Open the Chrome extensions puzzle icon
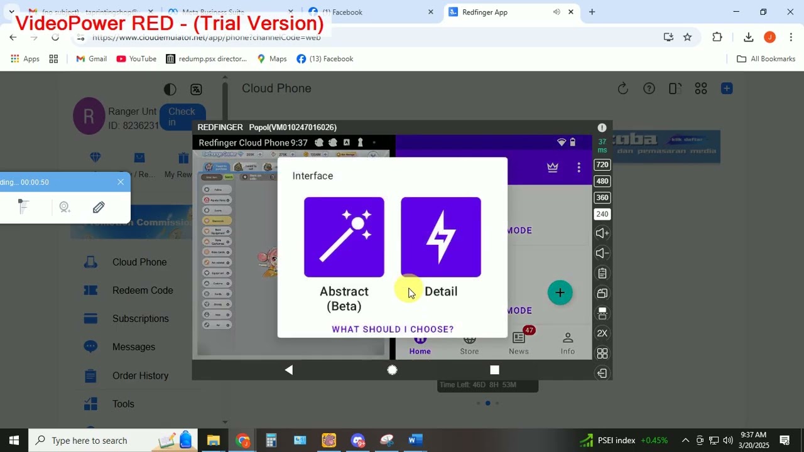 coord(717,37)
